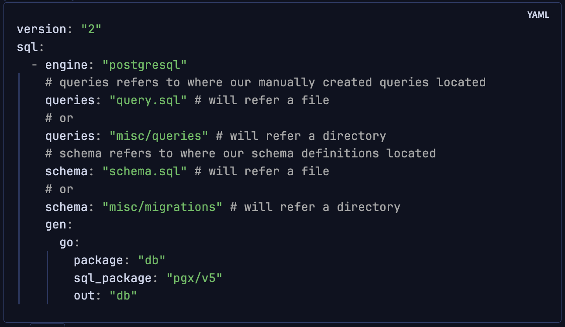The image size is (565, 327).
Task: Click the gen key line
Action: click(x=59, y=225)
